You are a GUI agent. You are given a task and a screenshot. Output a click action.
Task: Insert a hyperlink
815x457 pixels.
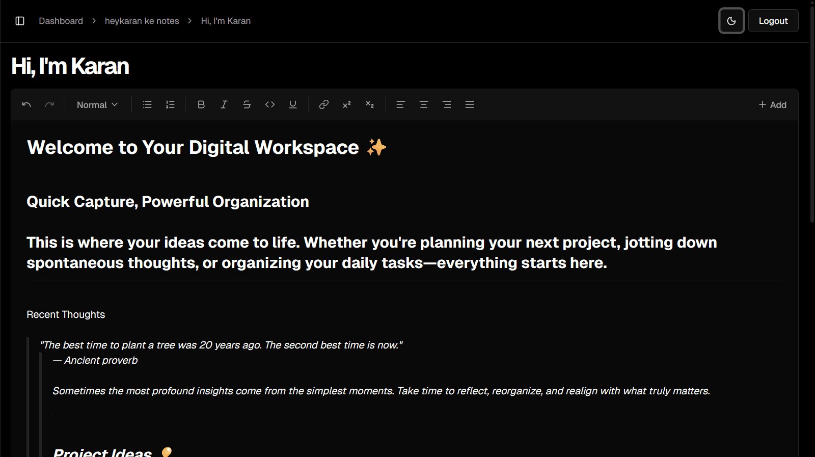pos(324,104)
